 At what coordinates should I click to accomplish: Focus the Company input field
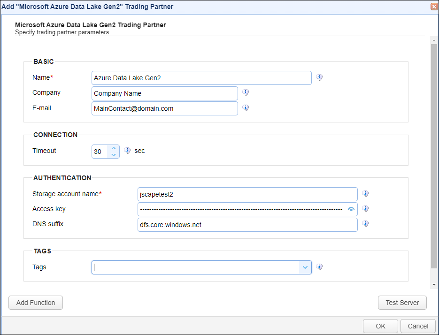tap(165, 93)
